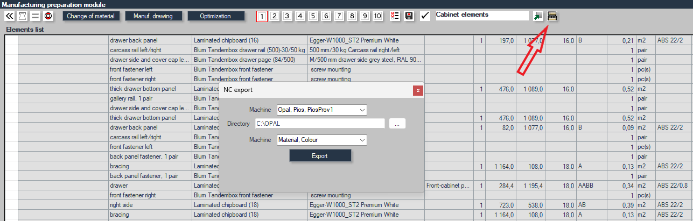Click the checkmark confirm icon
The width and height of the screenshot is (693, 221).
(x=425, y=16)
